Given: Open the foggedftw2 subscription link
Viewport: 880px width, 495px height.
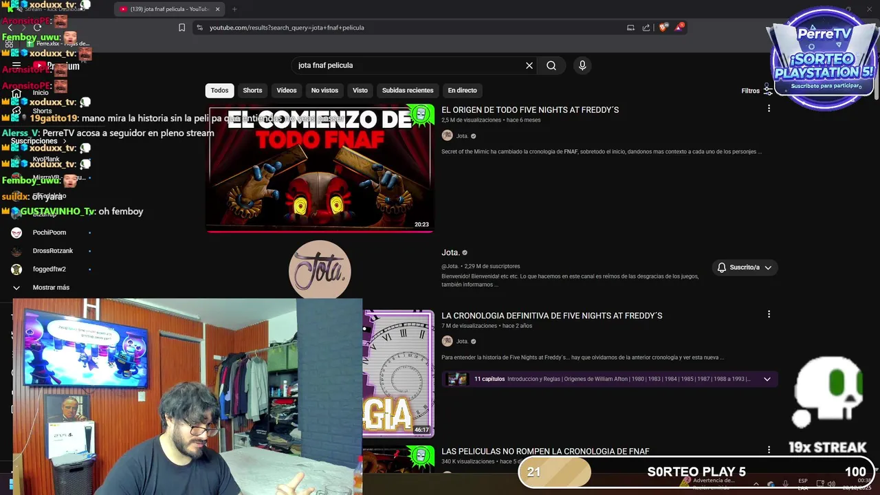Looking at the screenshot, I should coord(49,269).
